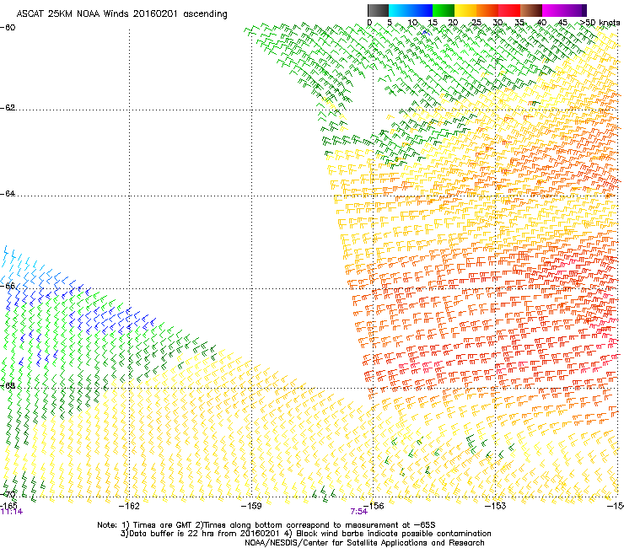Click the -156 longitude axis label

pos(374,506)
